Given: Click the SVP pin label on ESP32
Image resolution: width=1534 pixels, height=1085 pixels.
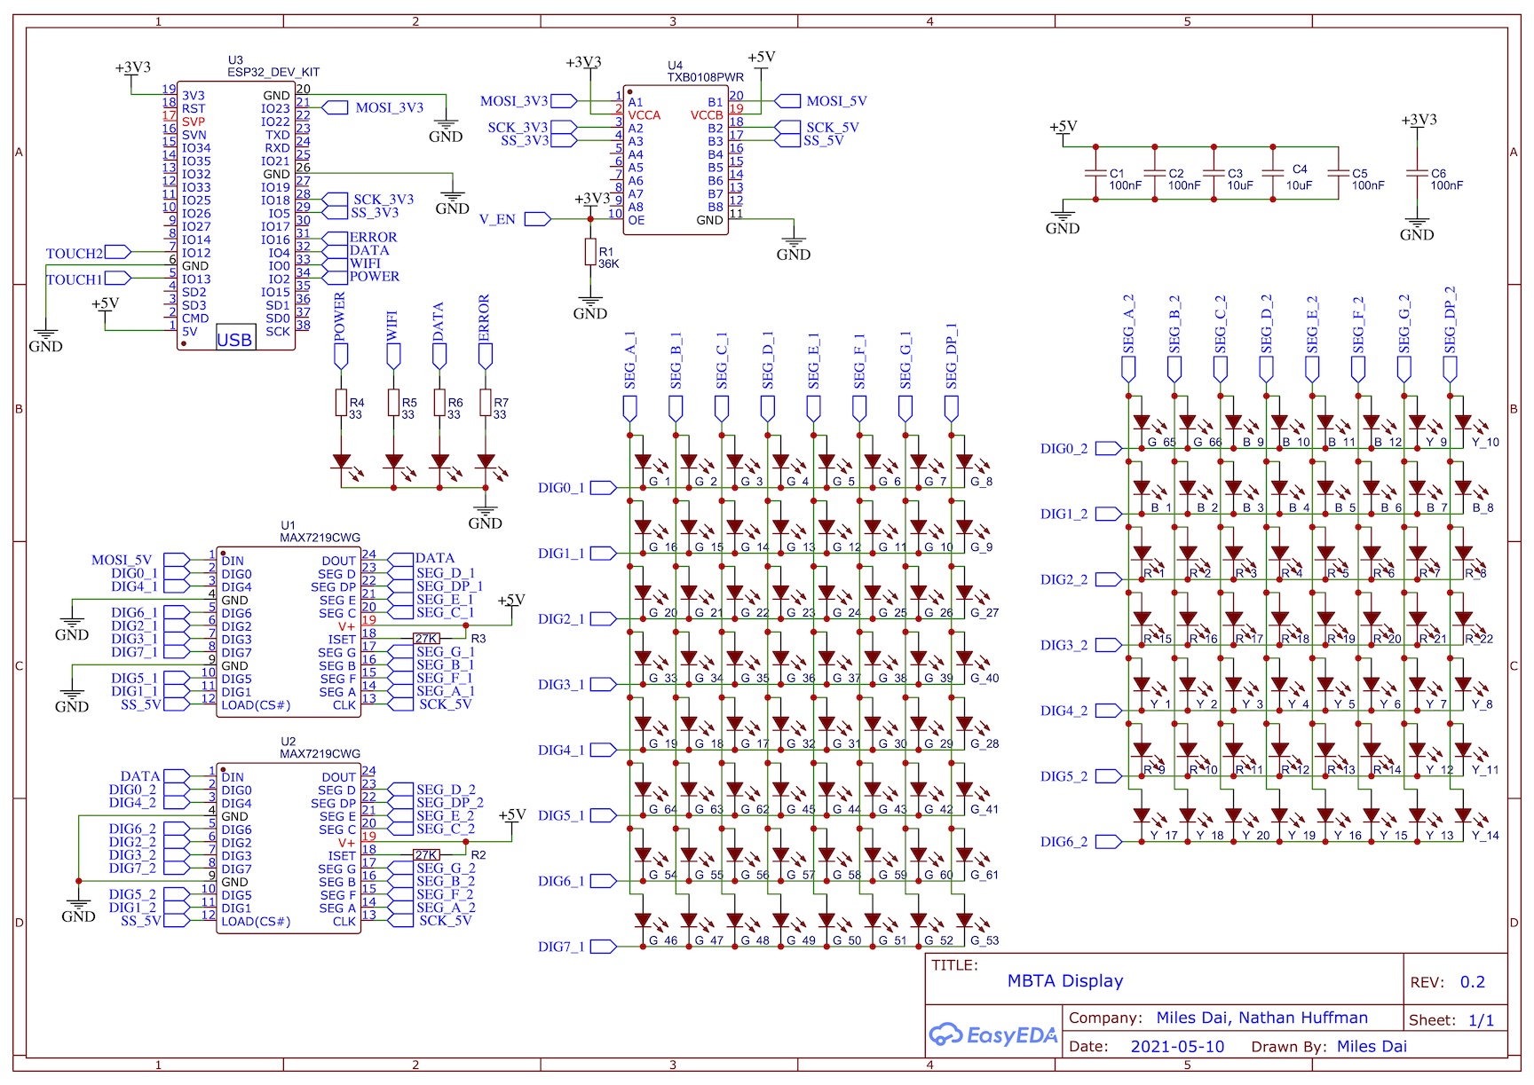Looking at the screenshot, I should [x=194, y=122].
